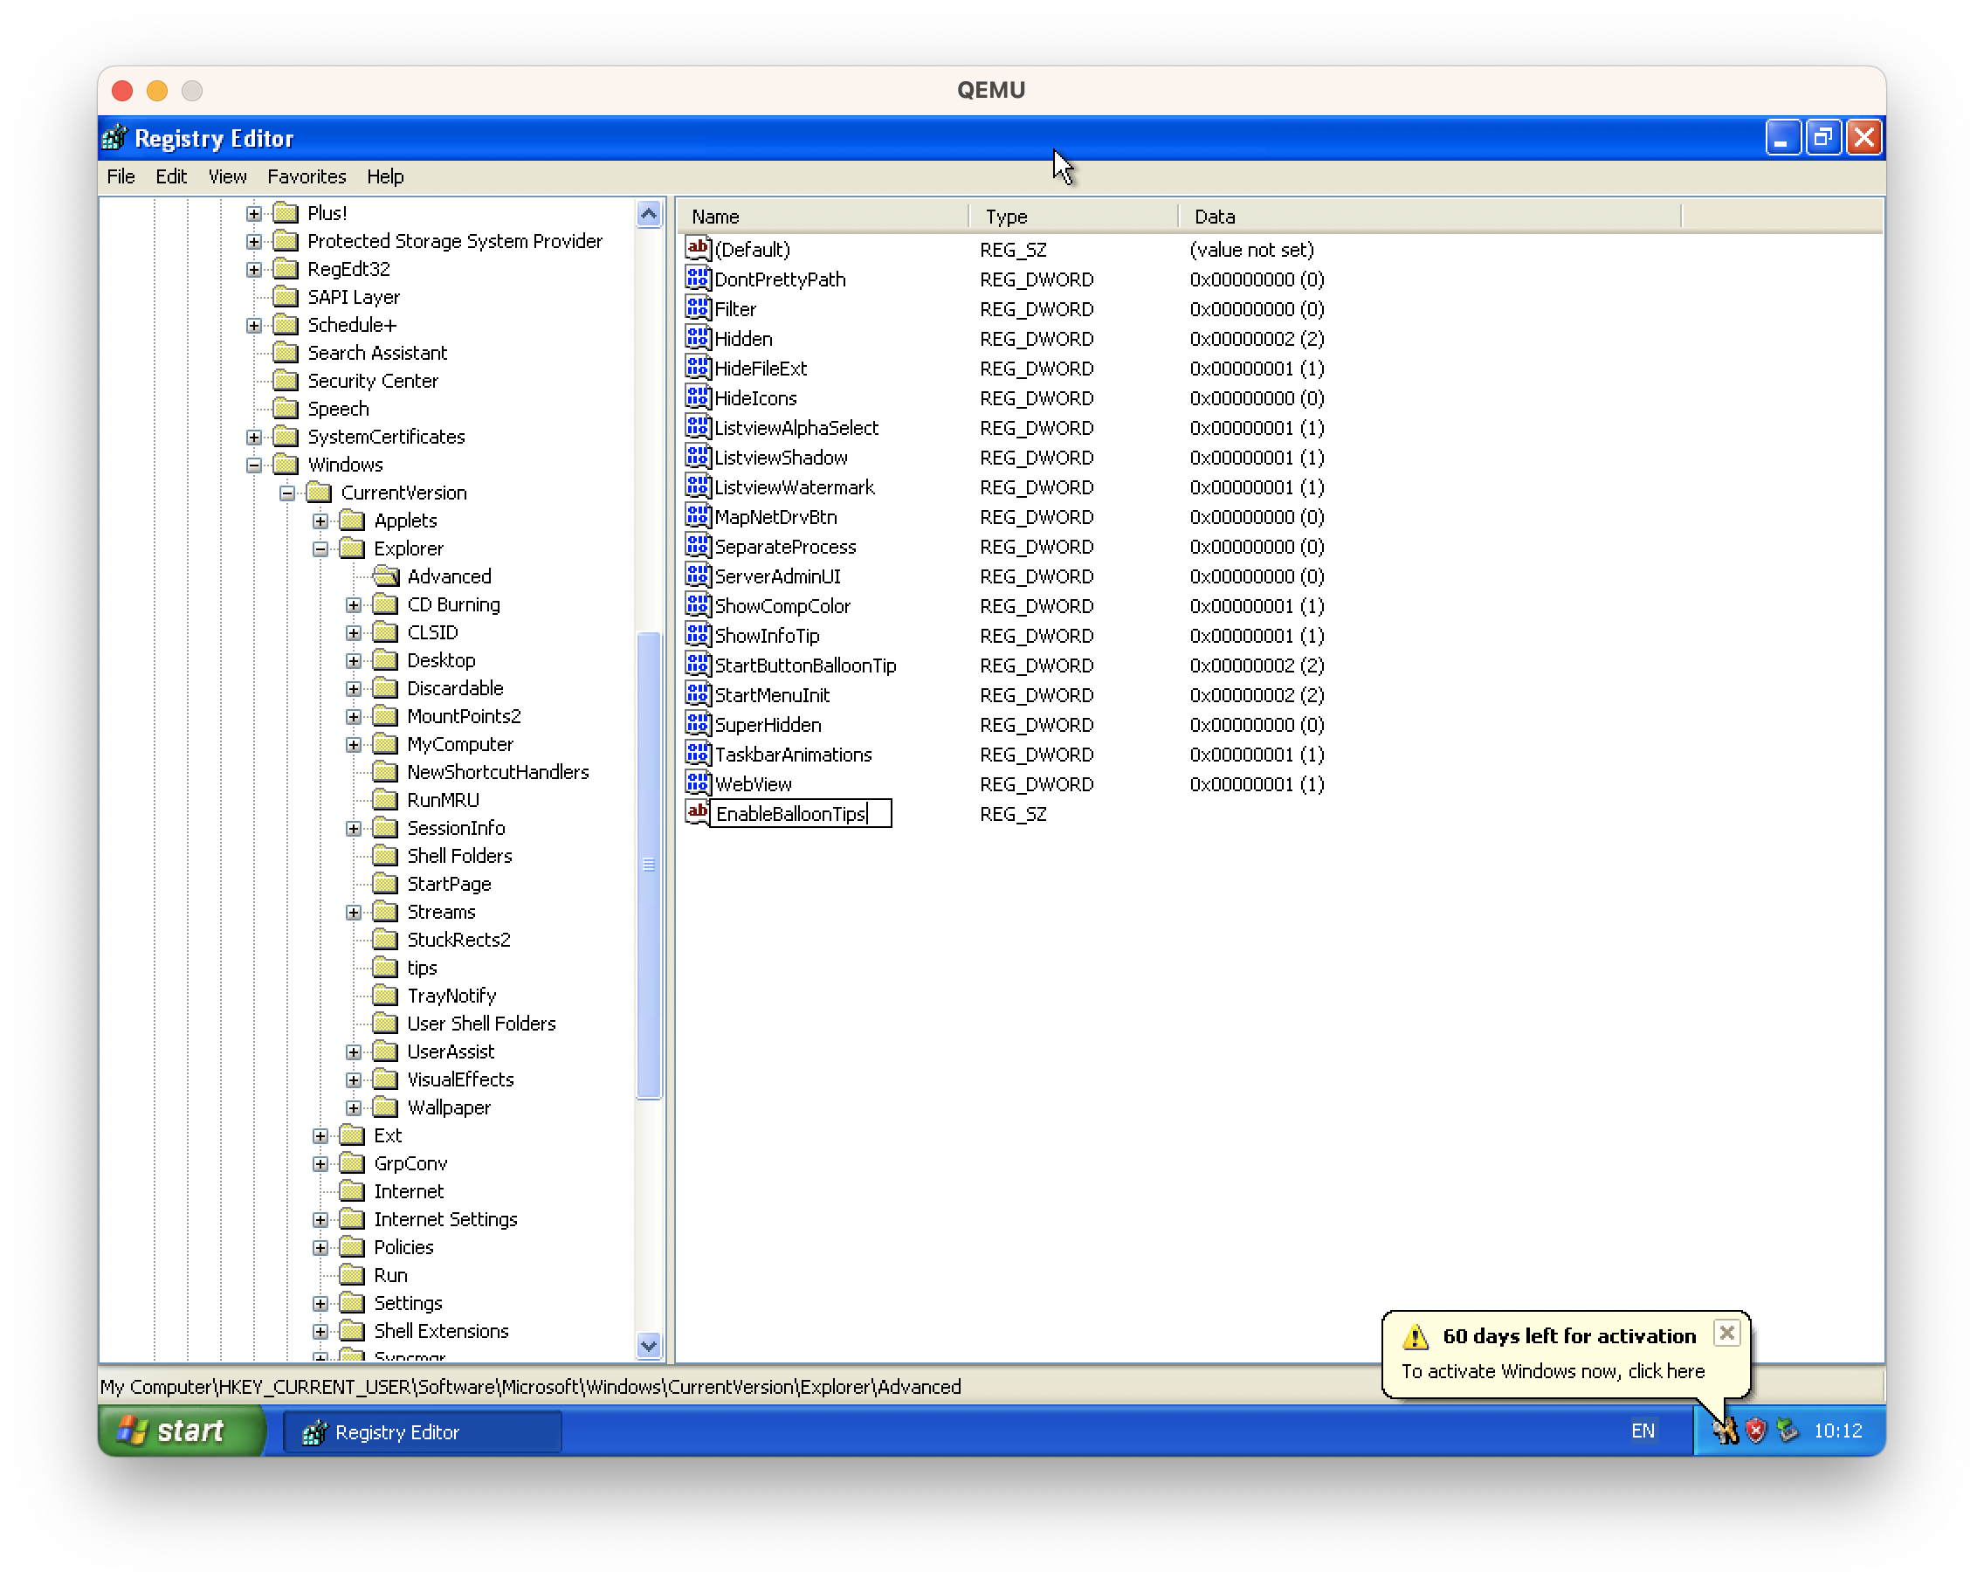1984x1586 pixels.
Task: Click the RunMRU folder icon
Action: pyautogui.click(x=386, y=800)
